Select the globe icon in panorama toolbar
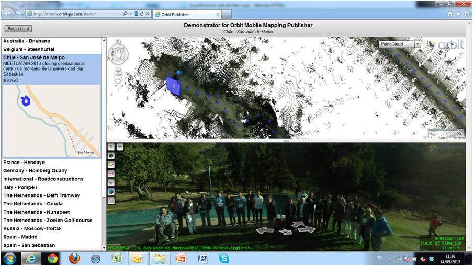Viewport: 473px width, 266px height. [x=111, y=156]
